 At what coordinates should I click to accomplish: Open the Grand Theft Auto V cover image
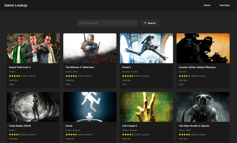(x=33, y=48)
